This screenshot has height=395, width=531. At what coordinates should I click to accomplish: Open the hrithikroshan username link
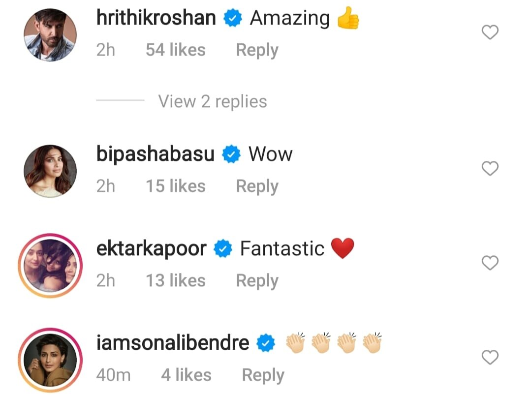coord(156,18)
